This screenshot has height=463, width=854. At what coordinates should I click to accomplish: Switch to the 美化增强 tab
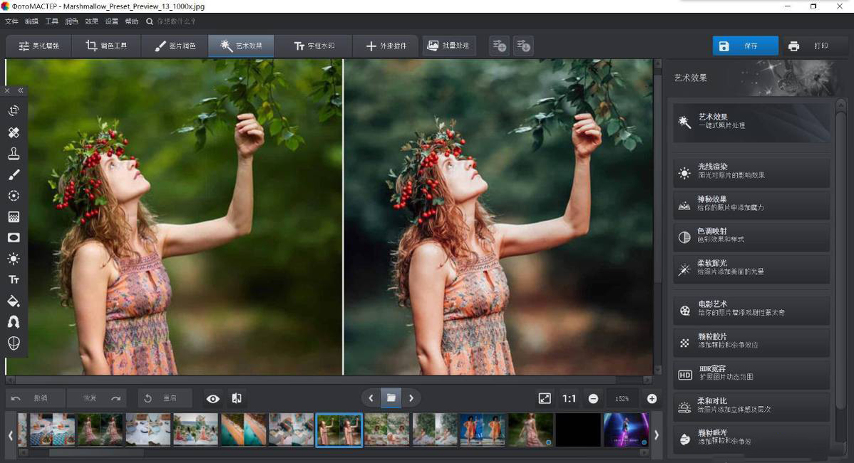[x=39, y=46]
